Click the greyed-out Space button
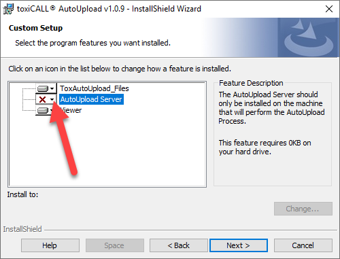This screenshot has height=259, width=340. tap(115, 245)
